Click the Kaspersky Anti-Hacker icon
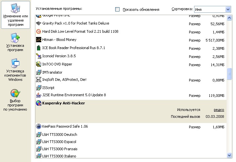Viewport: 236px width, 162px height. coord(39,103)
